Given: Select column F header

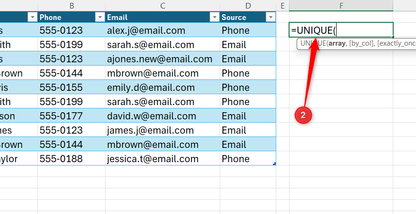Looking at the screenshot, I should (x=341, y=6).
